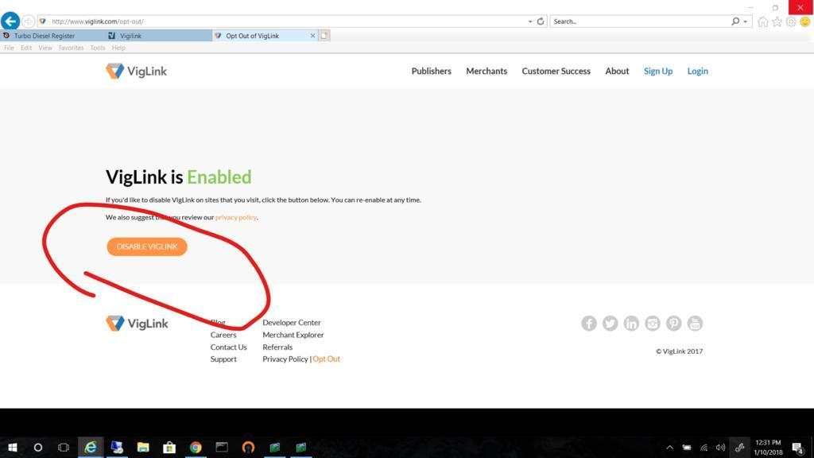Click the VigLink logo in header
814x458 pixels.
(136, 71)
